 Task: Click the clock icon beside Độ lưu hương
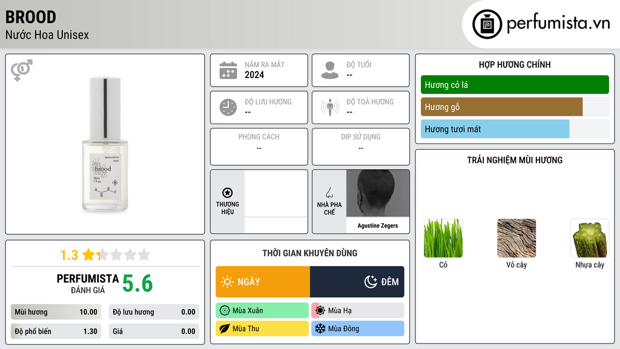228,107
